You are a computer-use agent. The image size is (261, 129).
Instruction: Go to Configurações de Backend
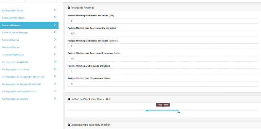(x=29, y=69)
